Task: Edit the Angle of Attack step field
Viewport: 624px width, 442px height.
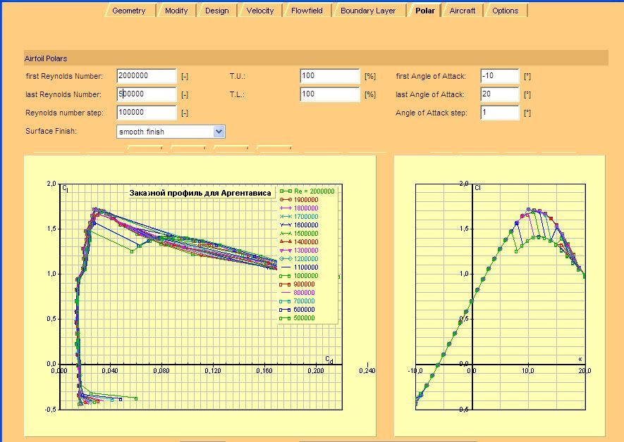Action: coord(499,113)
